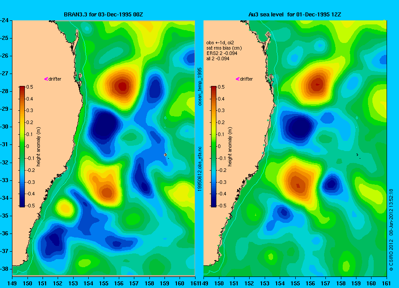
Task: Click the magenta drifter marker in BRAN3.3 panel
Action: tap(46, 79)
